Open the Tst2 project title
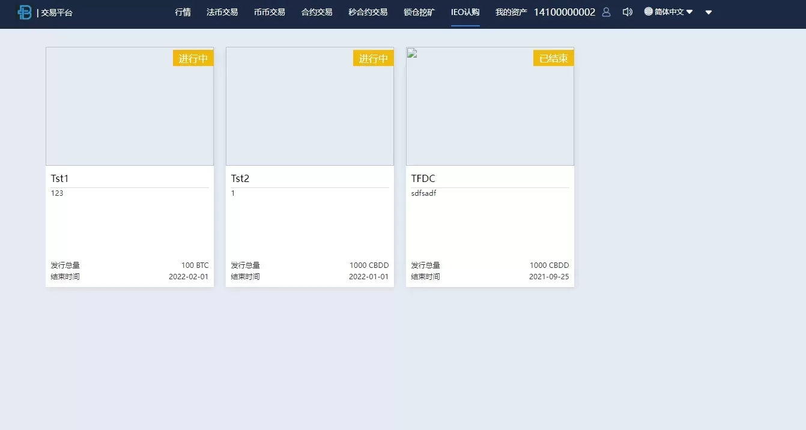This screenshot has width=806, height=430. point(240,178)
